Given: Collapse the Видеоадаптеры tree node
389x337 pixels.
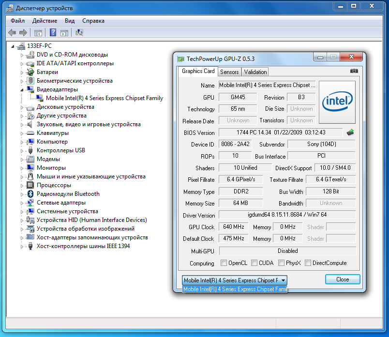Looking at the screenshot, I should click(22, 89).
